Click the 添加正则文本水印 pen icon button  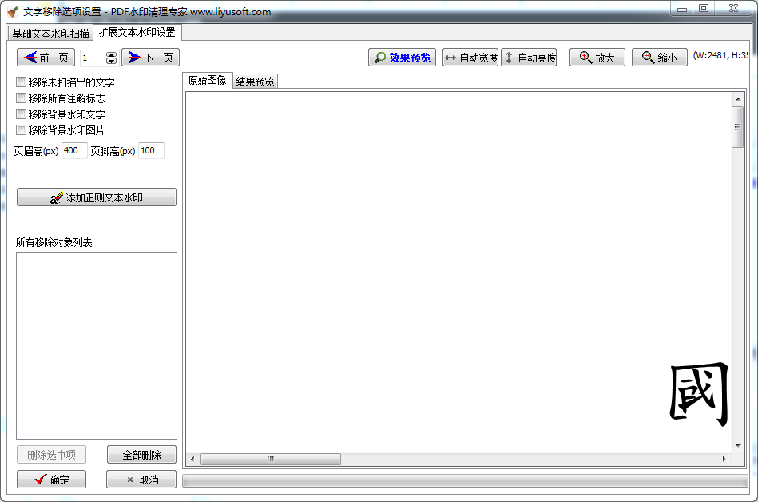[96, 197]
